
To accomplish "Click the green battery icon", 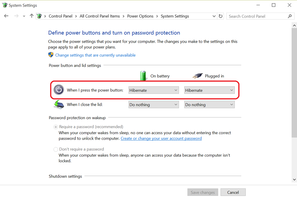I will tap(143, 76).
